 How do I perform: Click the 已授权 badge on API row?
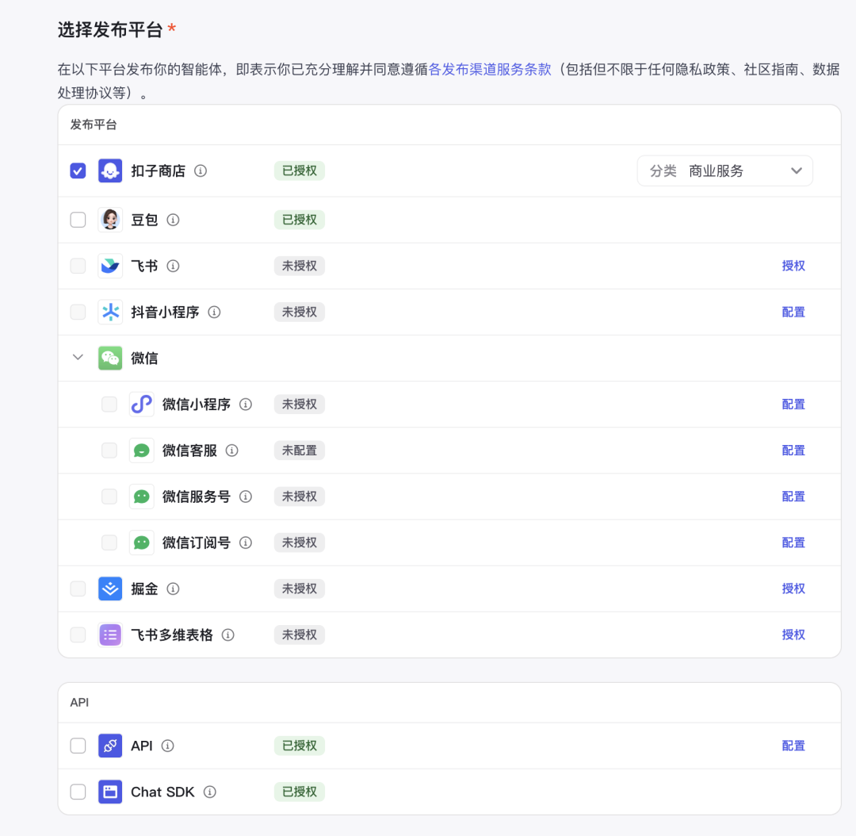pos(299,746)
